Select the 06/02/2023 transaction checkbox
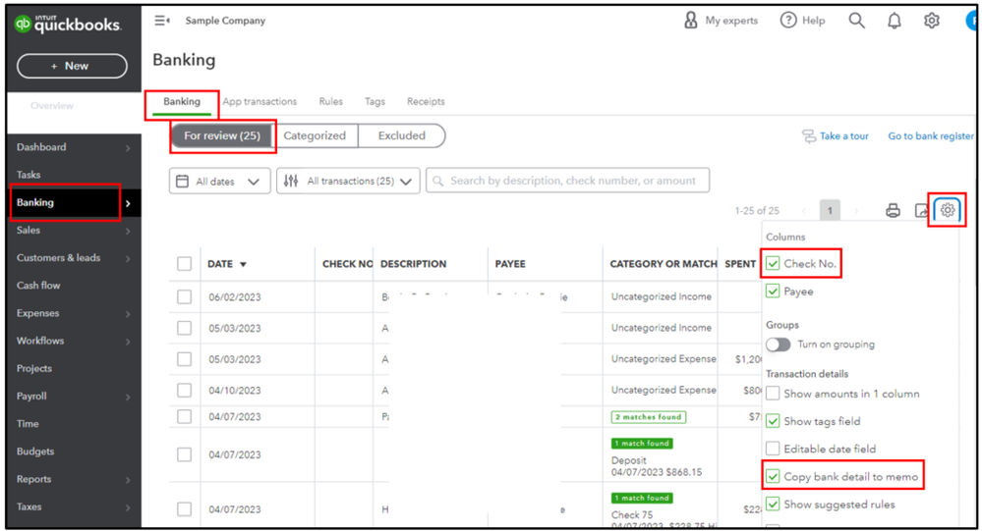 [184, 296]
